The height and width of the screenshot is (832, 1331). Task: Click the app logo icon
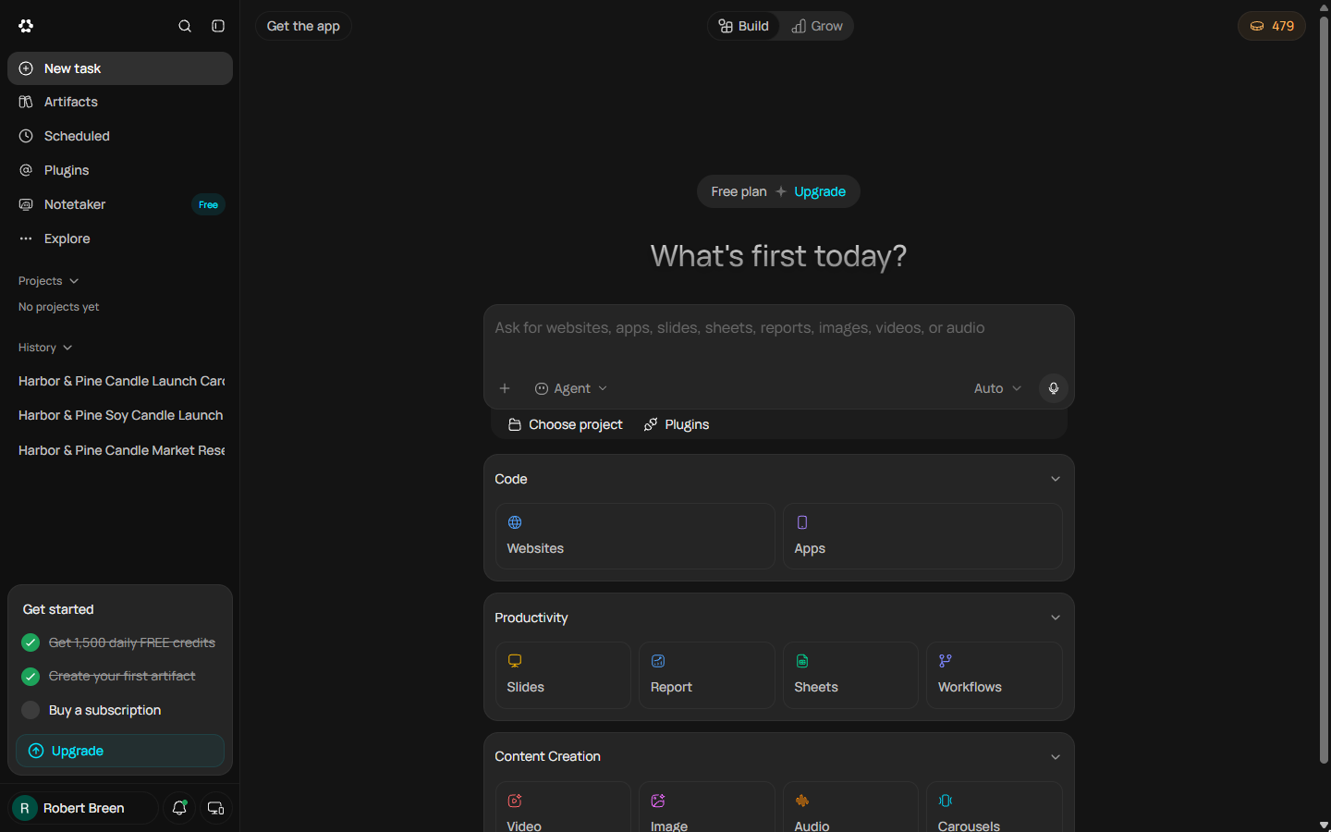click(x=26, y=26)
